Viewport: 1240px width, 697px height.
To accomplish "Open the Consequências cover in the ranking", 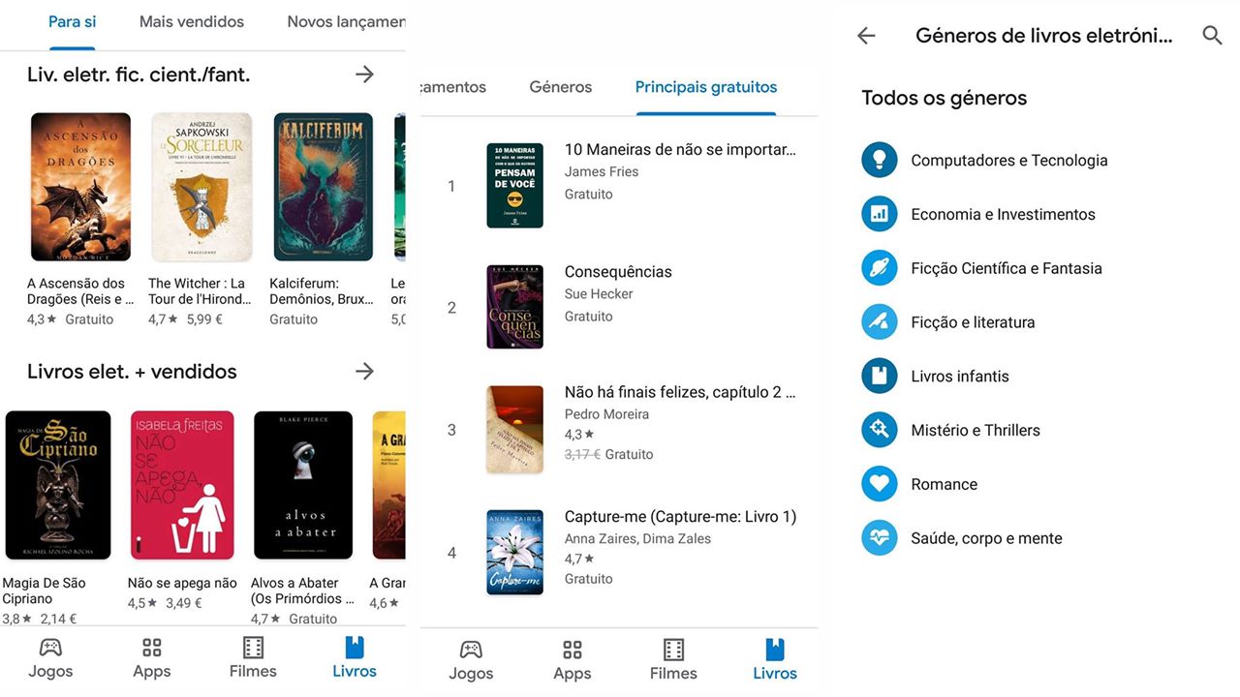I will point(514,307).
